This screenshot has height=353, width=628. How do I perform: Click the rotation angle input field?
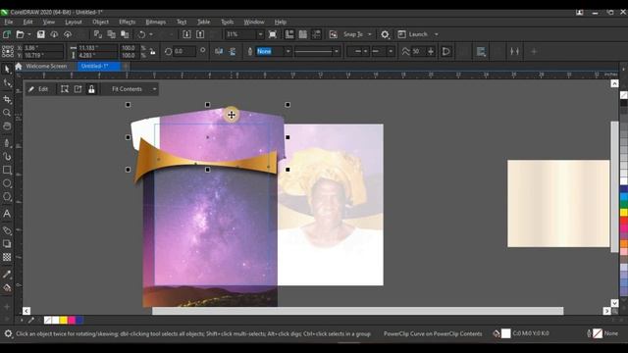183,51
